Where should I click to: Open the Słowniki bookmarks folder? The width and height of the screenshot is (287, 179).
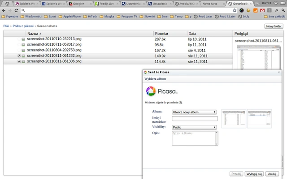(x=147, y=17)
